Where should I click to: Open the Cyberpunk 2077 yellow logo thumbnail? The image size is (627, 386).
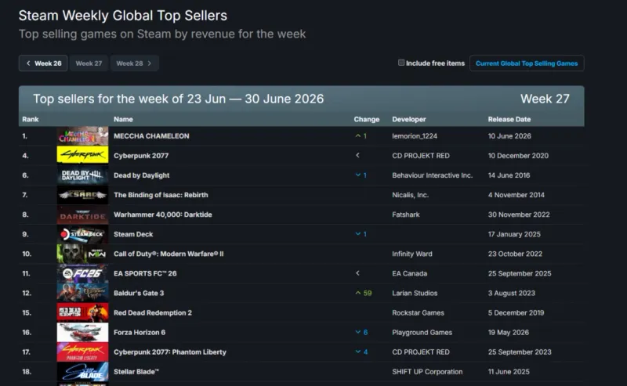82,156
